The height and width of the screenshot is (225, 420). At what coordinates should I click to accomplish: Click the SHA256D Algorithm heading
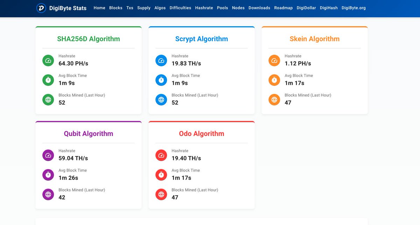pos(89,39)
